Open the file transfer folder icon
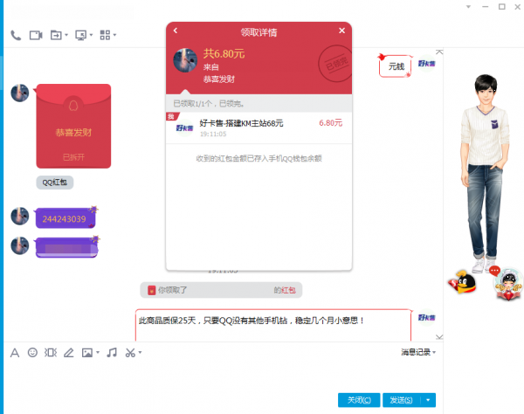Image resolution: width=524 pixels, height=414 pixels. (x=56, y=35)
